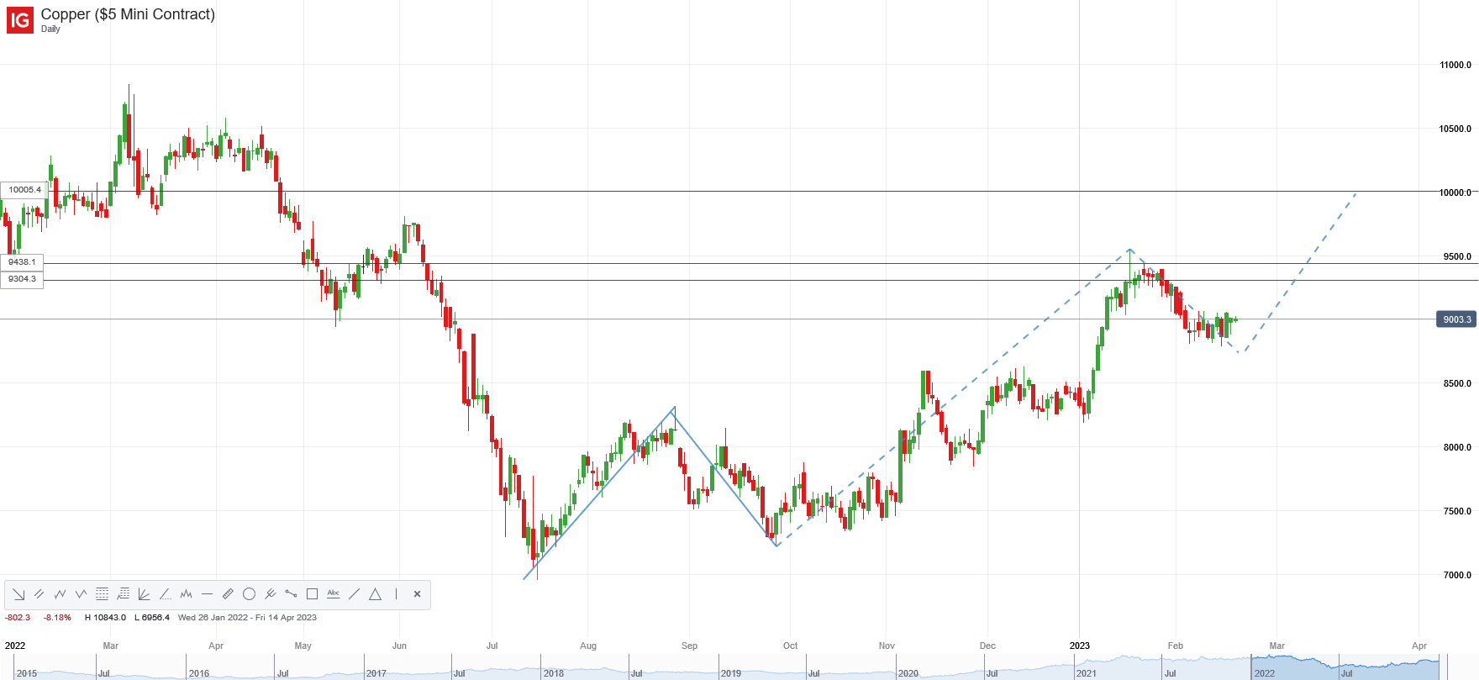Close the drawing tools toolbar

pos(418,594)
